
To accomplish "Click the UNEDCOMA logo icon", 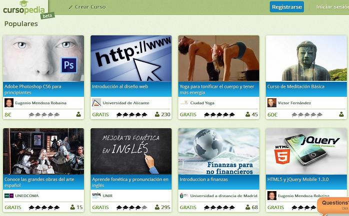I will tap(9, 196).
